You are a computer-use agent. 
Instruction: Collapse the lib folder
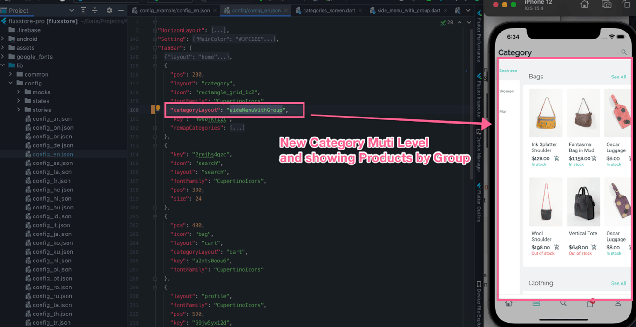tap(3, 65)
